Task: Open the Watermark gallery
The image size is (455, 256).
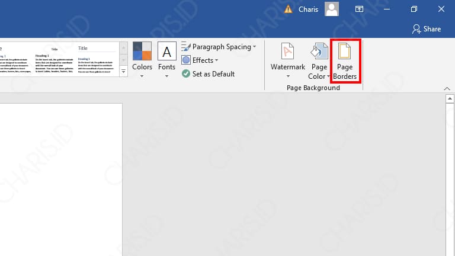Action: coord(287,61)
